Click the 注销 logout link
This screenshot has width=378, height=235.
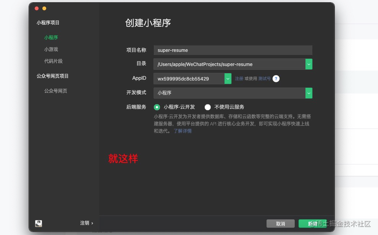[87, 223]
